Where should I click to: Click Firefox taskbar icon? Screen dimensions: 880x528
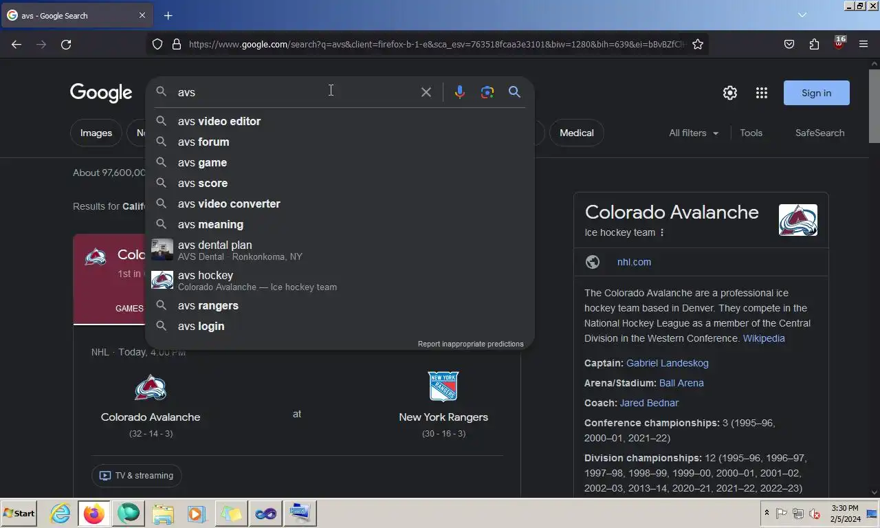click(x=94, y=514)
